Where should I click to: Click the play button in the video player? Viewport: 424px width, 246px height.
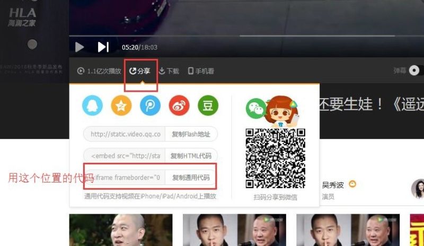point(79,47)
